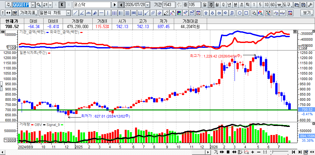Click the 105 count input field
The height and width of the screenshot is (155, 315).
194,5
